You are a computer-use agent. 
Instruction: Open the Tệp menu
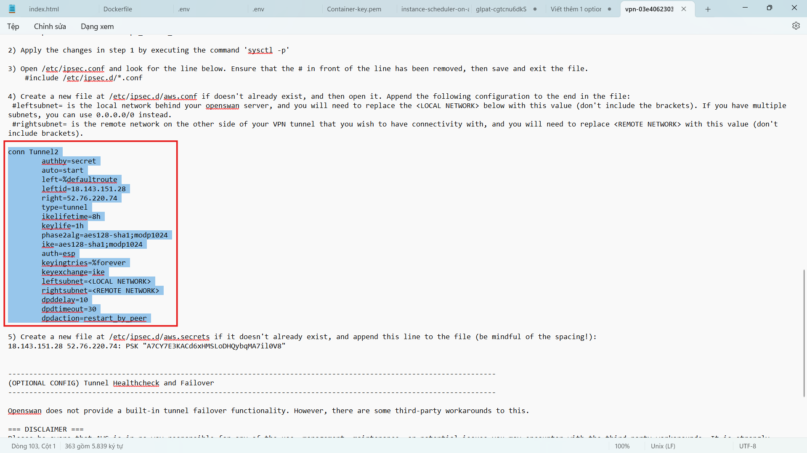click(13, 26)
